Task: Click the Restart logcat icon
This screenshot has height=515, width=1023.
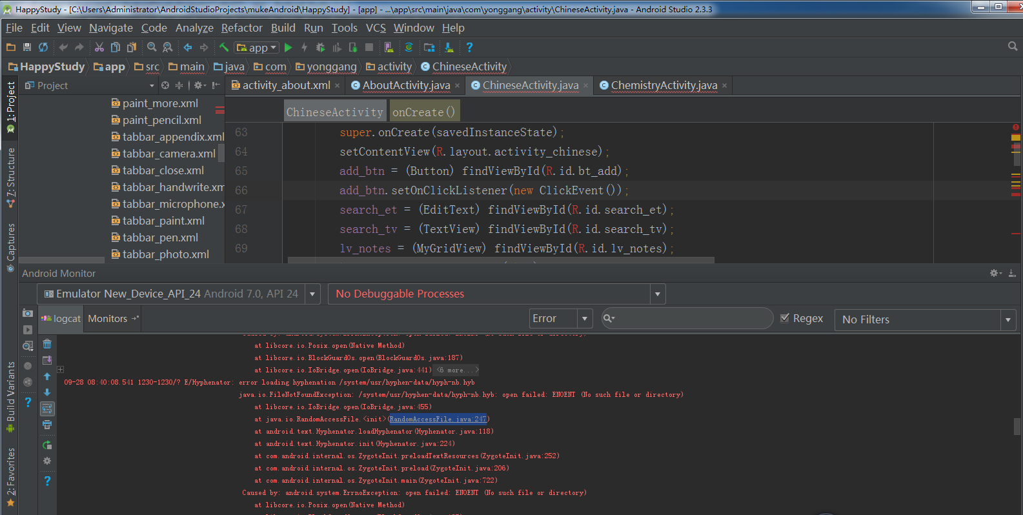Action: (x=47, y=445)
